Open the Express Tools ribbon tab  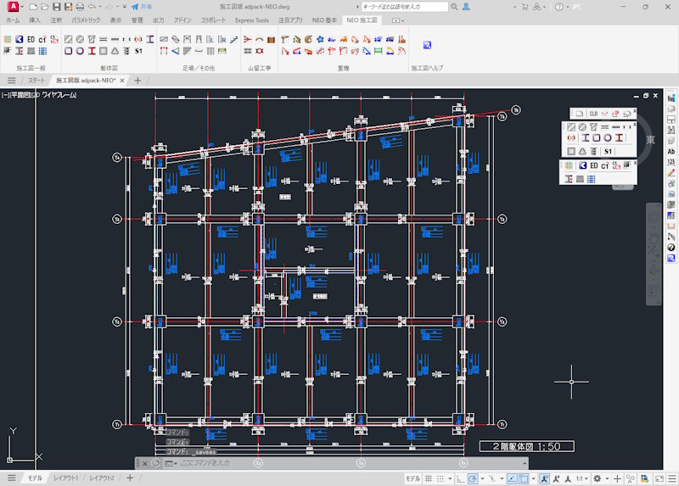(251, 20)
